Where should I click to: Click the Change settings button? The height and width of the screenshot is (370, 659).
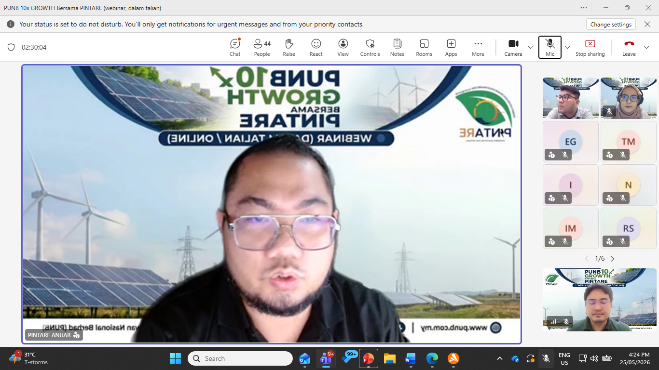[611, 24]
